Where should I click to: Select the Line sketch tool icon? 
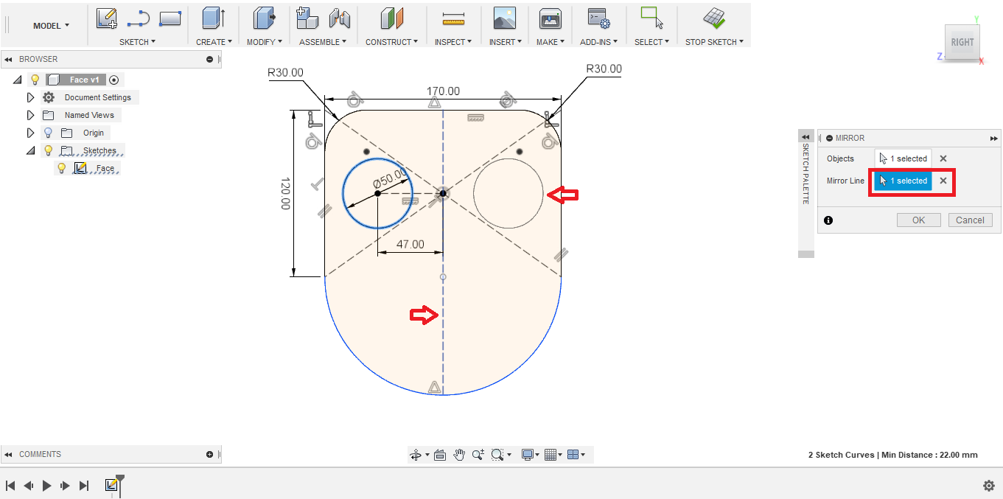pos(139,18)
